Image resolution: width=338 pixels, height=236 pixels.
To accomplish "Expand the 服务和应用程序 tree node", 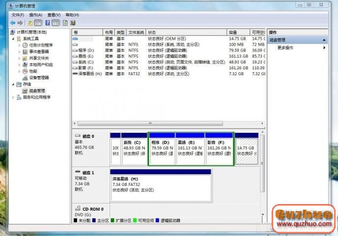I will coord(13,97).
